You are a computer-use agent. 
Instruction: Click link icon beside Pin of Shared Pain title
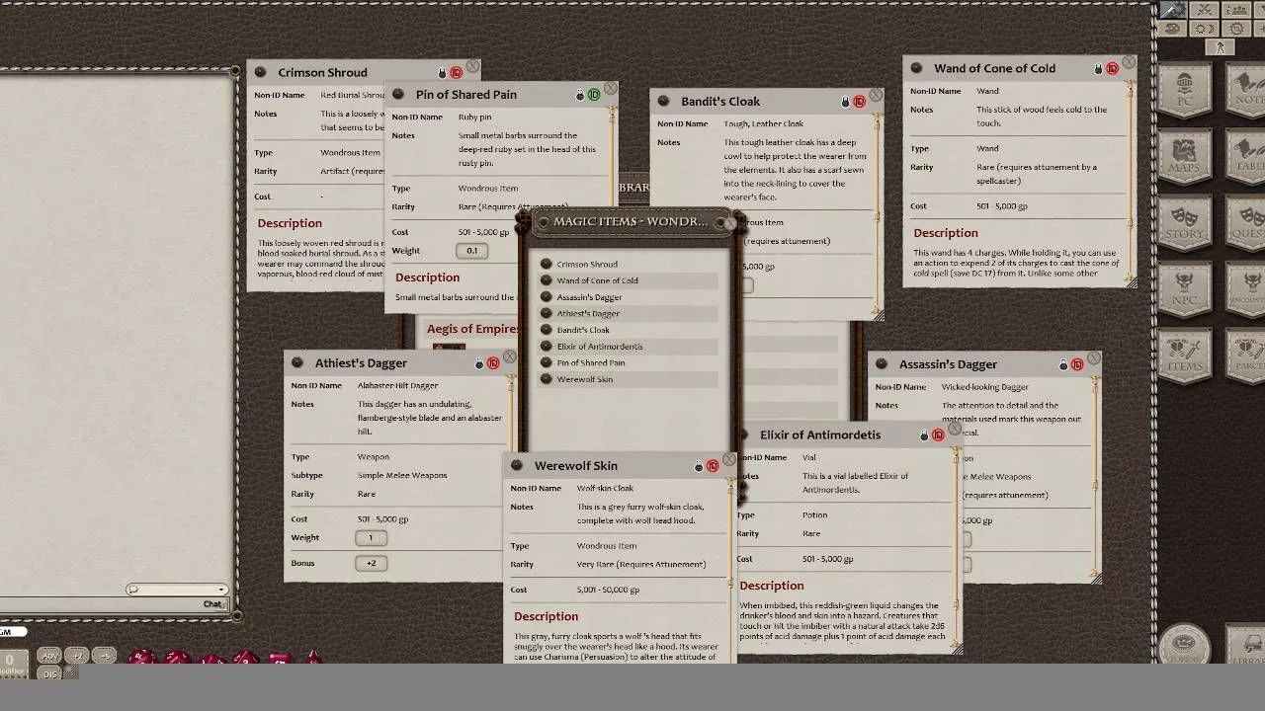pyautogui.click(x=398, y=94)
